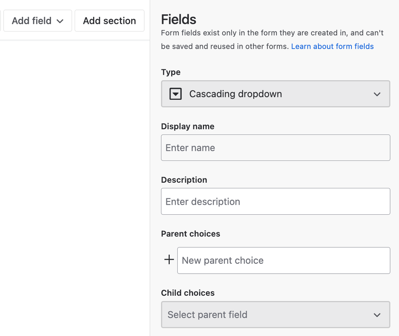Click the plus icon to add parent choice

tap(169, 260)
